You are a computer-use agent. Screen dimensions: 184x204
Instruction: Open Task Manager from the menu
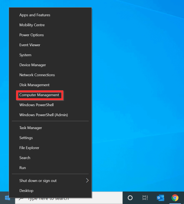[x=31, y=128]
